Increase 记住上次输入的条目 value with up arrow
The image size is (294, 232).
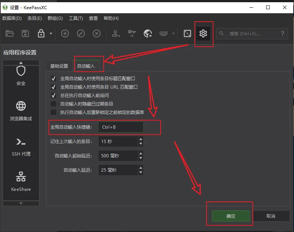click(x=141, y=139)
